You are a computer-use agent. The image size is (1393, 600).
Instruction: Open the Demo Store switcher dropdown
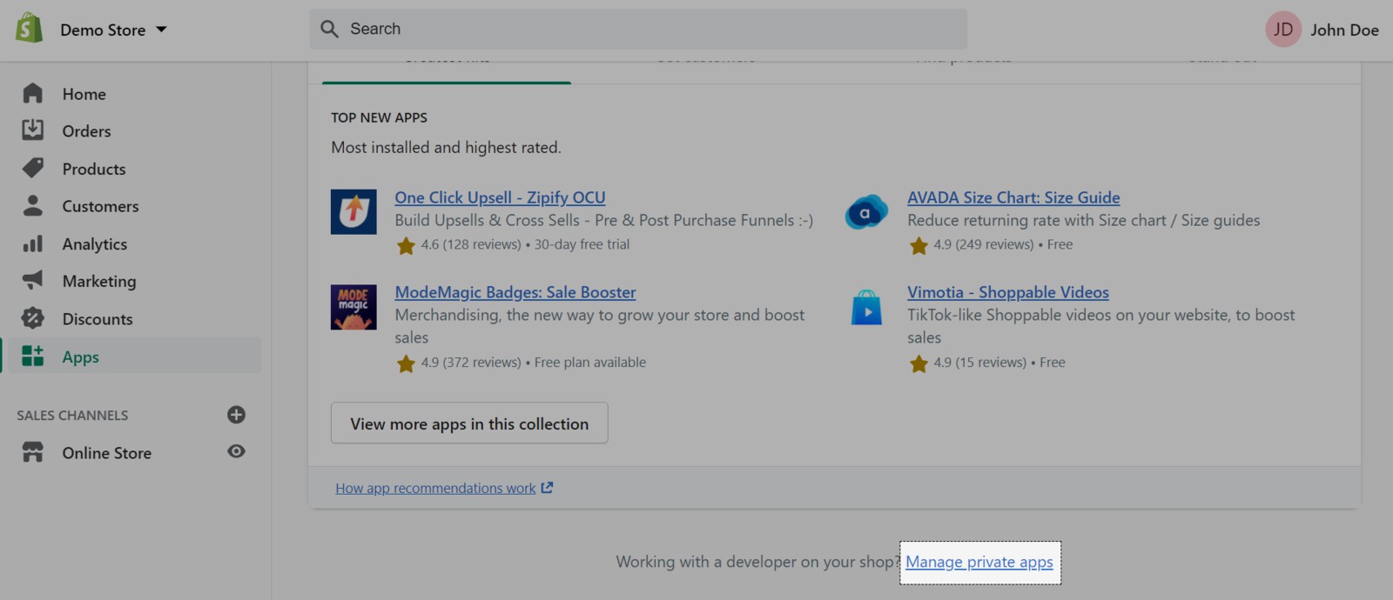(113, 30)
